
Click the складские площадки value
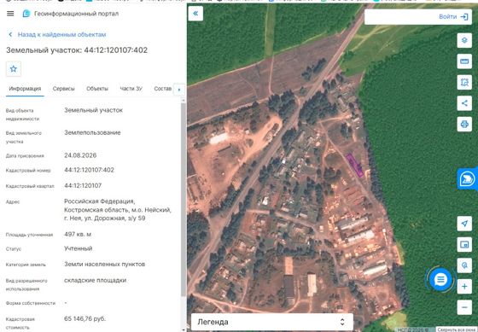(95, 280)
